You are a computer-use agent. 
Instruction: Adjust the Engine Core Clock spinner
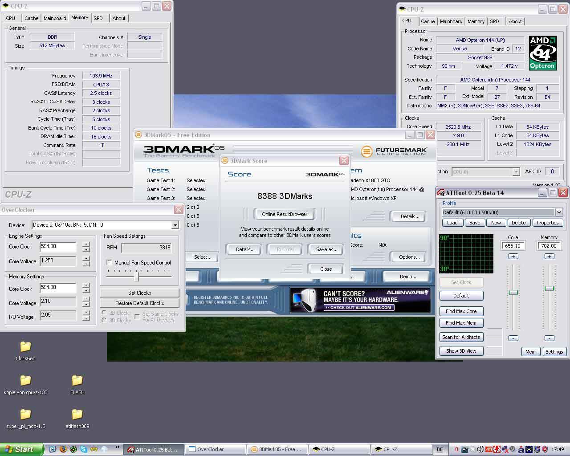click(x=86, y=247)
